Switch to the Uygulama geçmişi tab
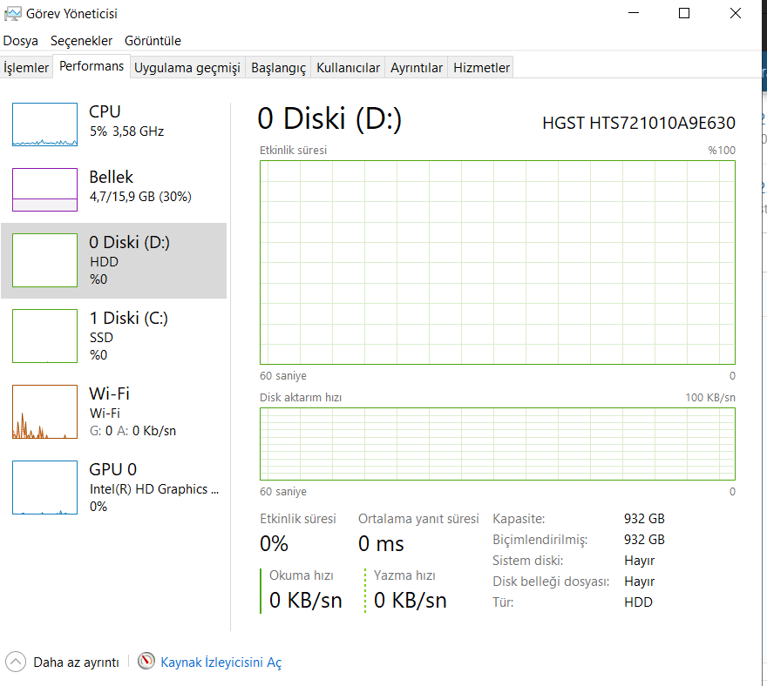This screenshot has width=767, height=686. click(x=187, y=68)
